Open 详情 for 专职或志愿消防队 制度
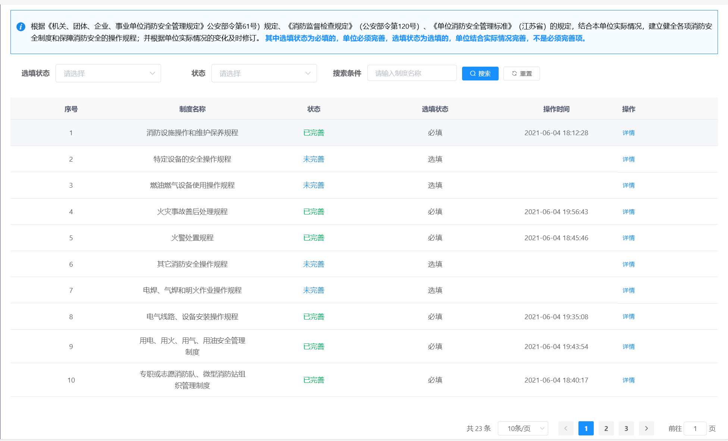Screen dimensions: 728x441 tap(628, 380)
